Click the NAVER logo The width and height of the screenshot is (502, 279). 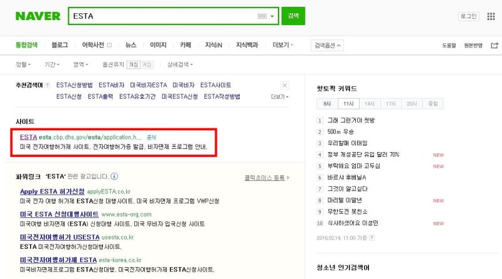pyautogui.click(x=38, y=16)
